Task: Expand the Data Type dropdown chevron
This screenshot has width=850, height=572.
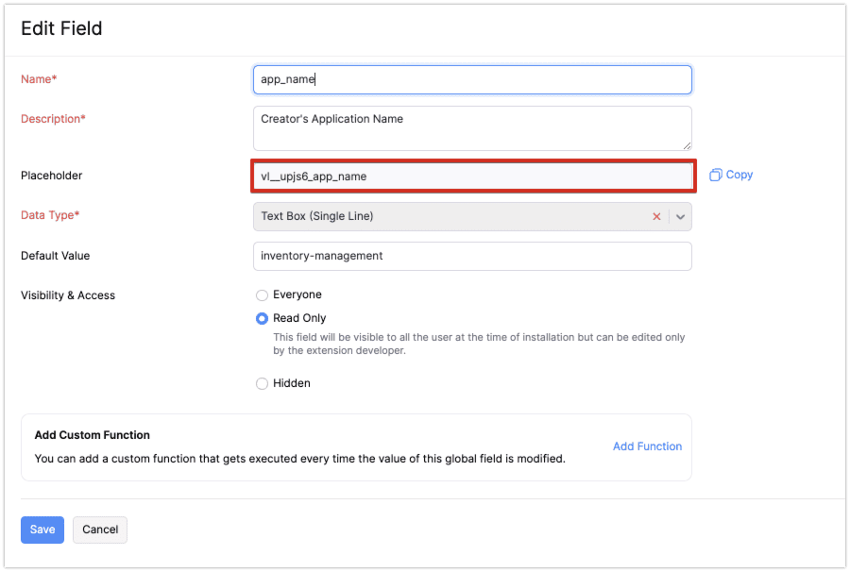Action: (680, 217)
